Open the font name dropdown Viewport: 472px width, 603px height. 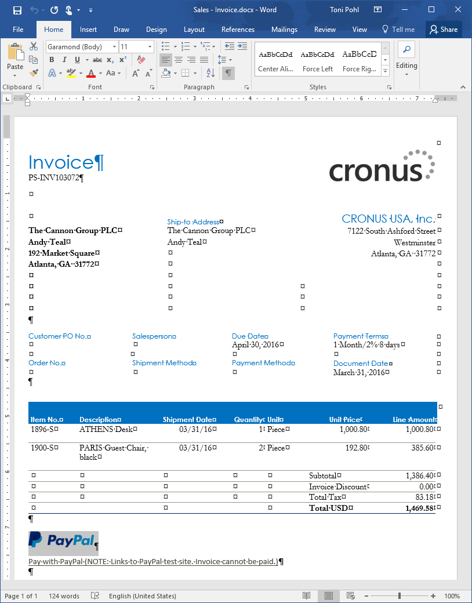(x=114, y=47)
